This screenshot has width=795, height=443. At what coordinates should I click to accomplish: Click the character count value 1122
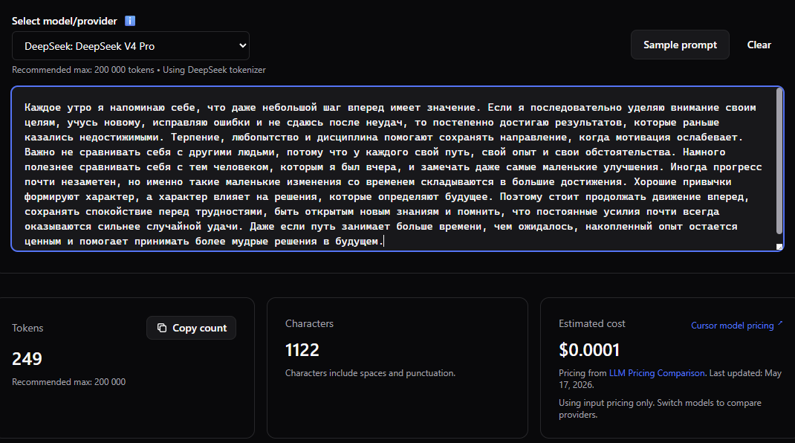[x=302, y=350]
